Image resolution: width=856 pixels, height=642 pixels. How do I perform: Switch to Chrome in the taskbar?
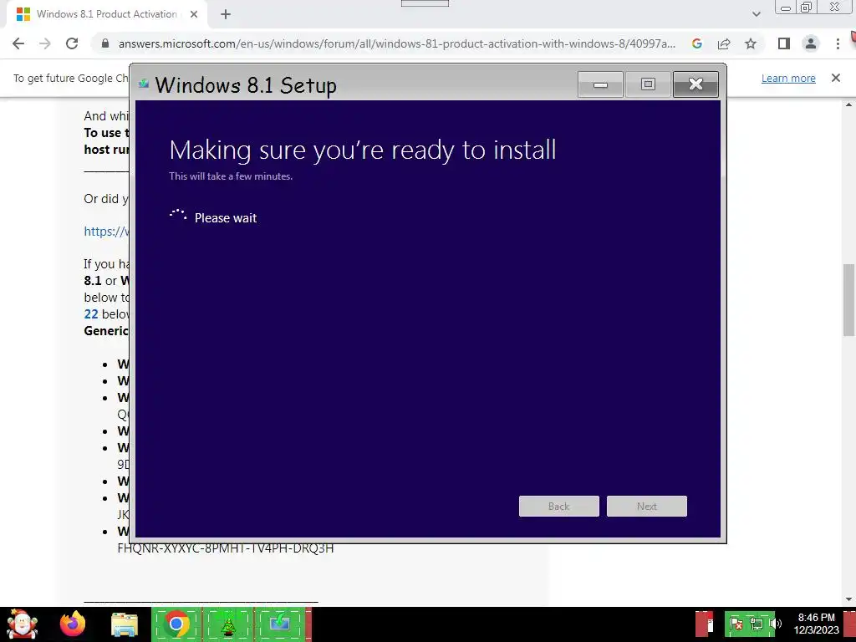click(176, 624)
